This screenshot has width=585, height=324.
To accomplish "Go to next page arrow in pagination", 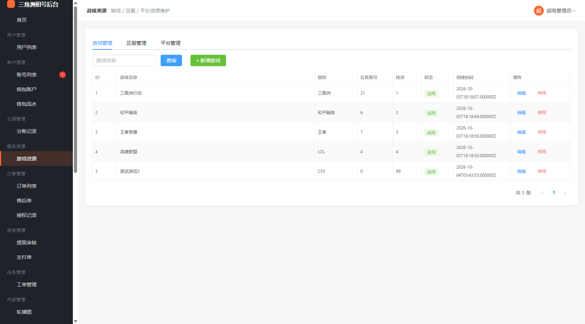I will pyautogui.click(x=565, y=193).
